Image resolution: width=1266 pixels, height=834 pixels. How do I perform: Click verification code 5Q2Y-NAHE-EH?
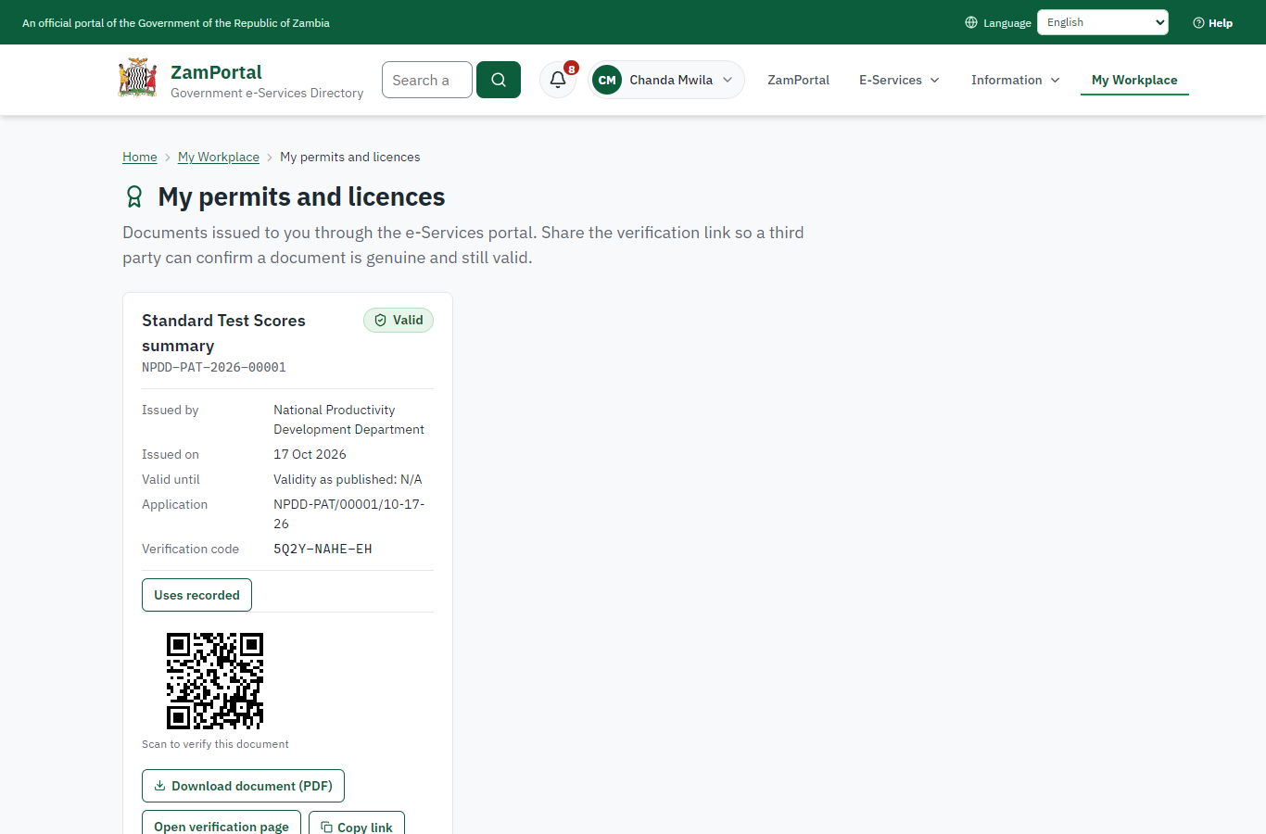pos(323,549)
